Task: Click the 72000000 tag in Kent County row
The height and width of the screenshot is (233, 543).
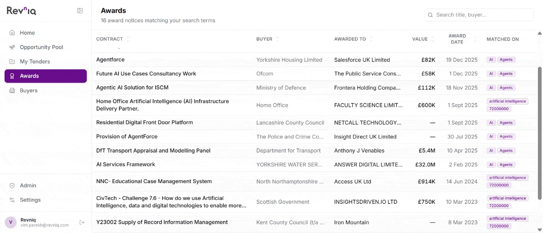Action: [x=499, y=226]
